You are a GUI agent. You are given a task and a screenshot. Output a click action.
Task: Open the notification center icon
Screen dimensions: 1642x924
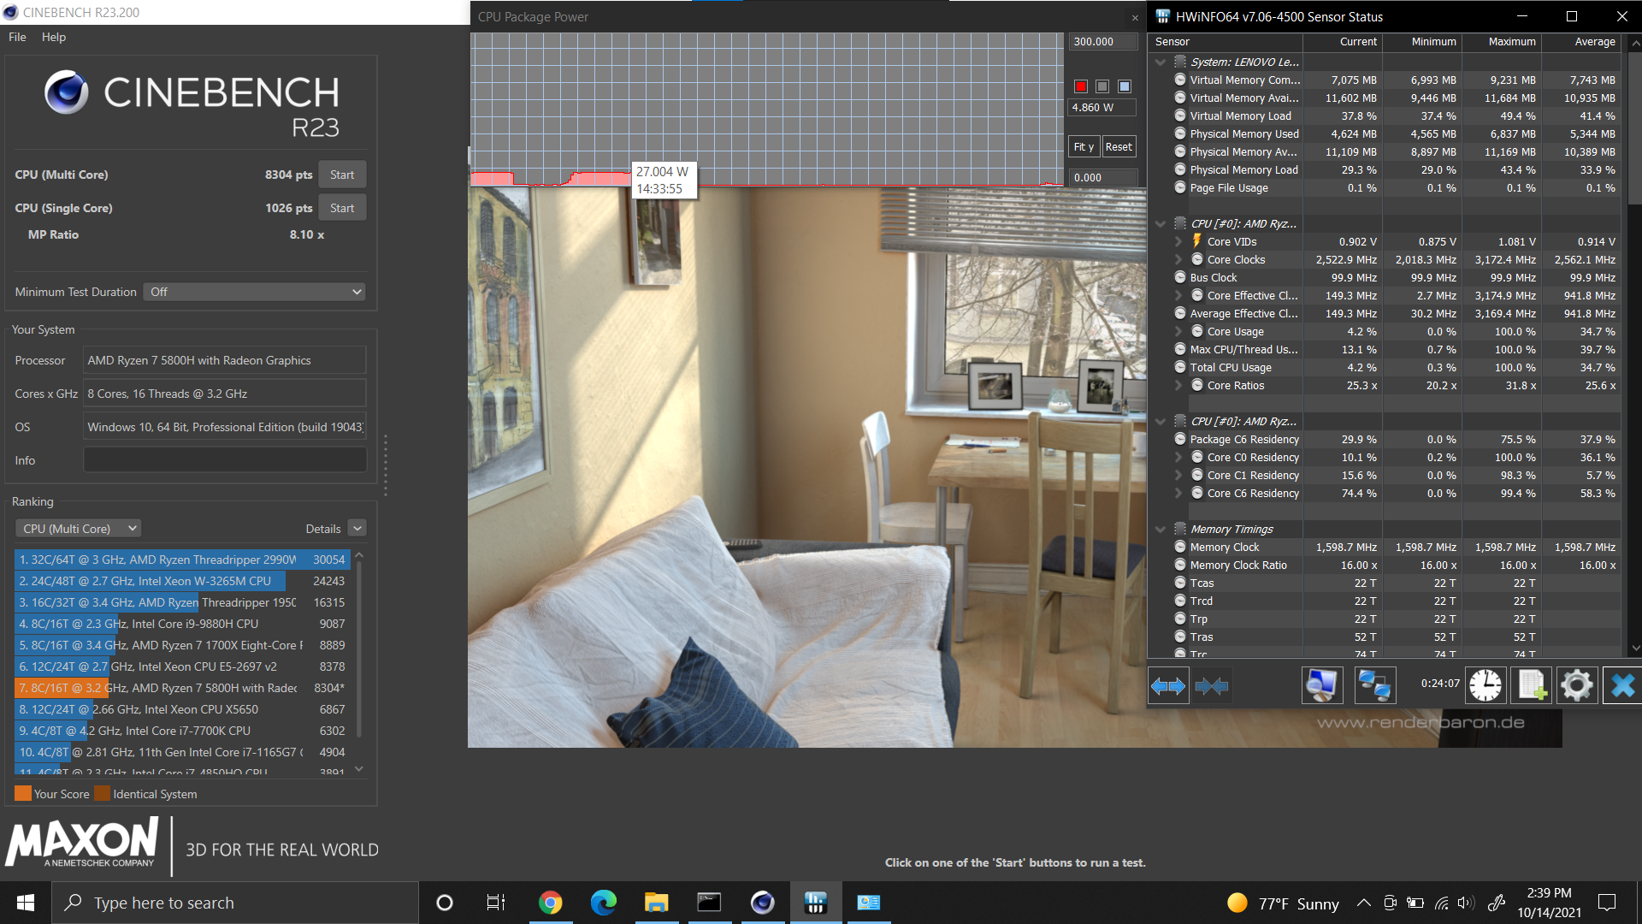pyautogui.click(x=1607, y=903)
